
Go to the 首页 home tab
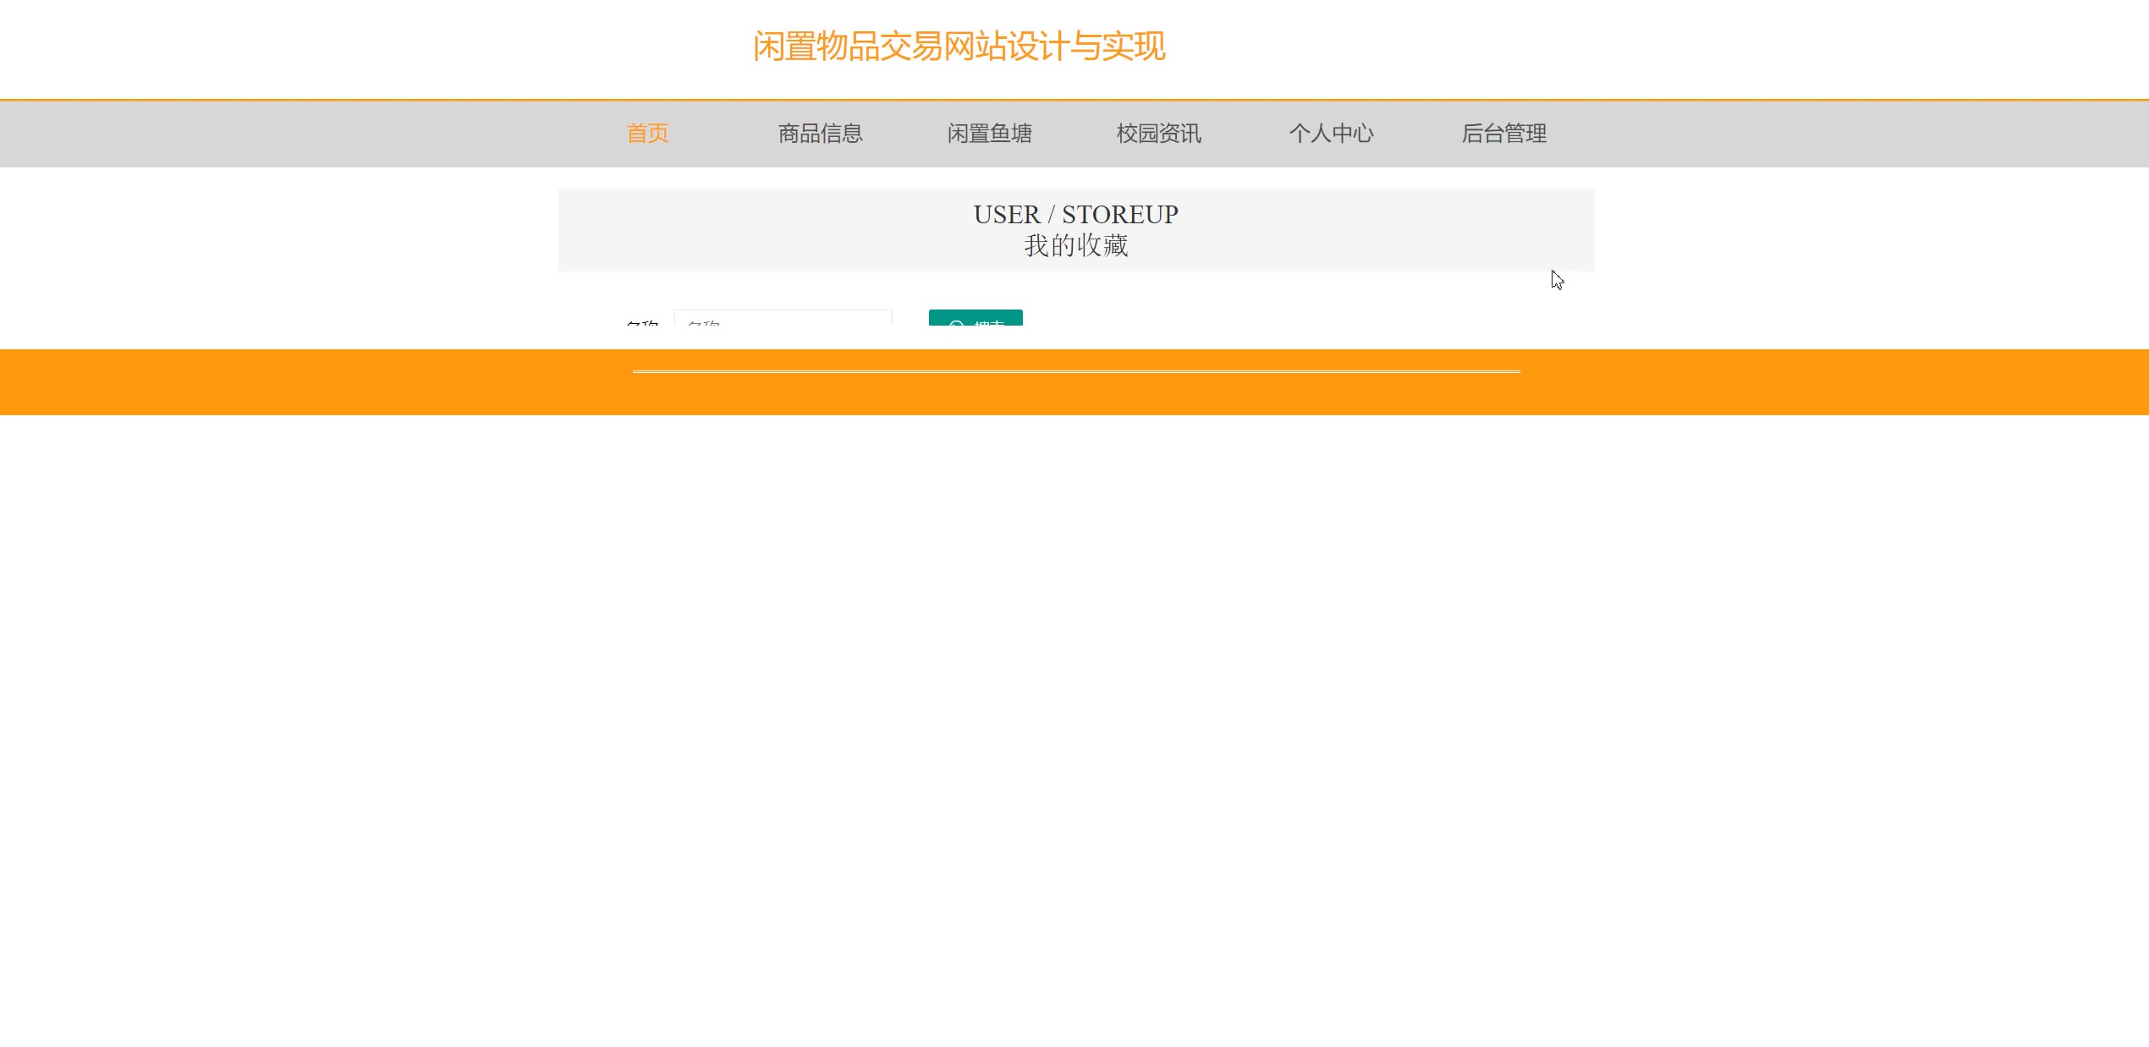(x=647, y=134)
